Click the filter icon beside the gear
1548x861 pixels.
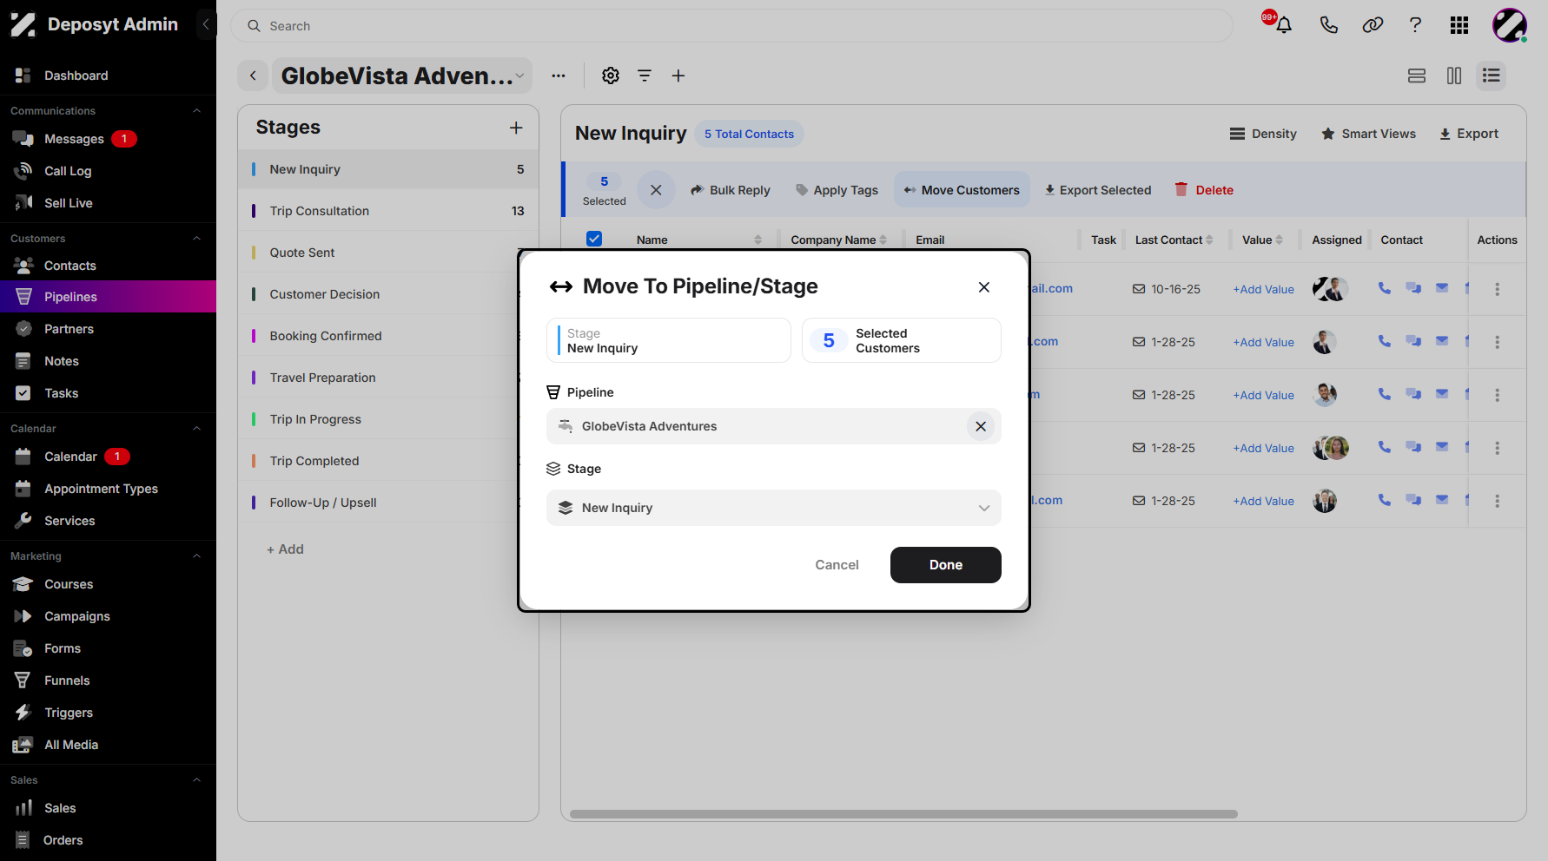(x=645, y=76)
